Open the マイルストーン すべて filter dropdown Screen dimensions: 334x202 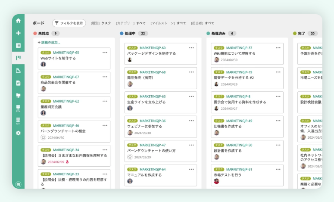point(168,23)
